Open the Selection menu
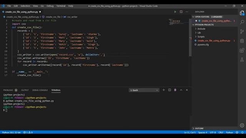This screenshot has width=246, height=138. tap(25, 6)
